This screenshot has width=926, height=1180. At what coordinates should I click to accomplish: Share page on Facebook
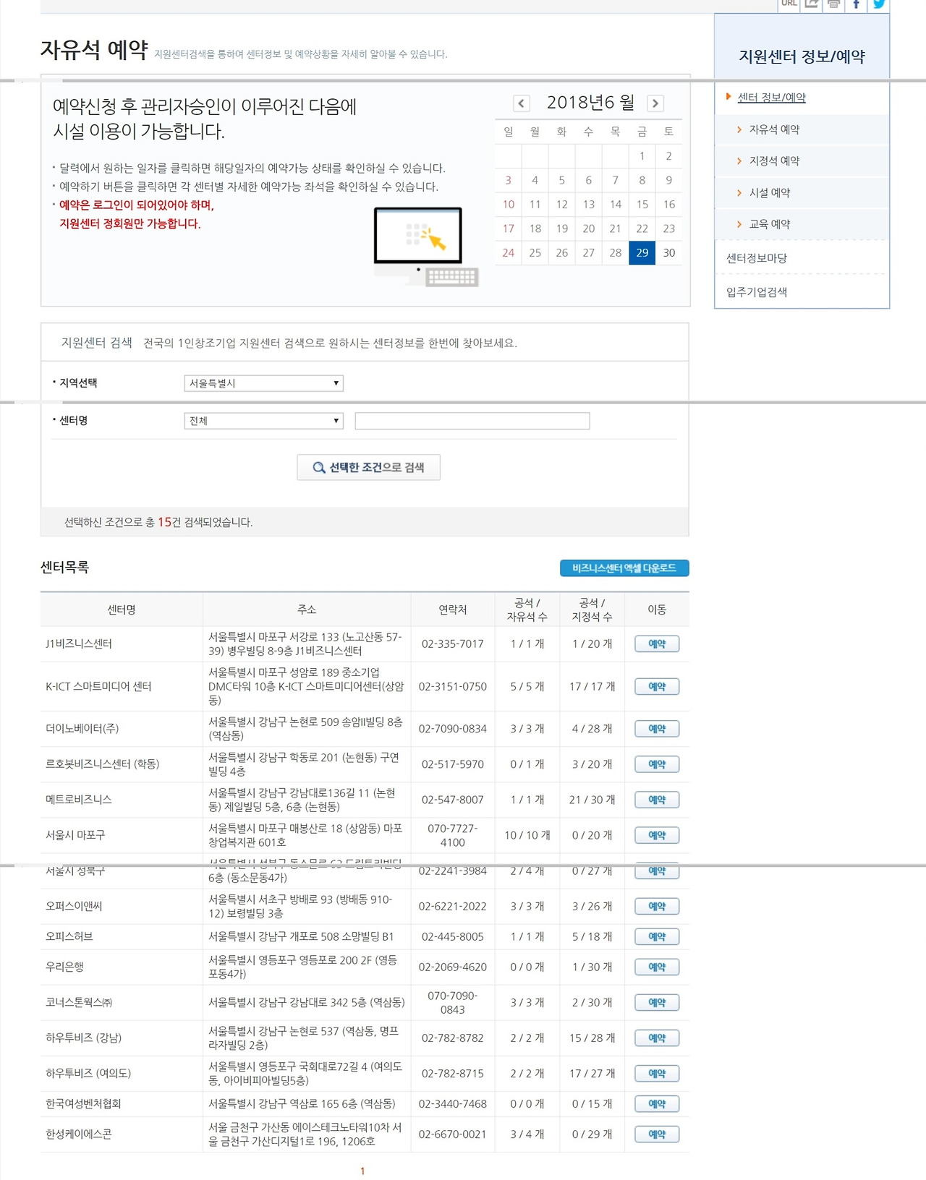(856, 4)
